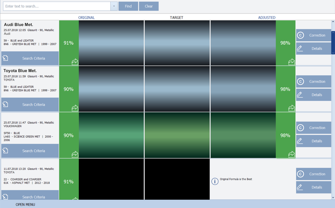Click the C correction icon in Toyota Blue row
Screen dimensions: 335x208
pyautogui.click(x=300, y=81)
